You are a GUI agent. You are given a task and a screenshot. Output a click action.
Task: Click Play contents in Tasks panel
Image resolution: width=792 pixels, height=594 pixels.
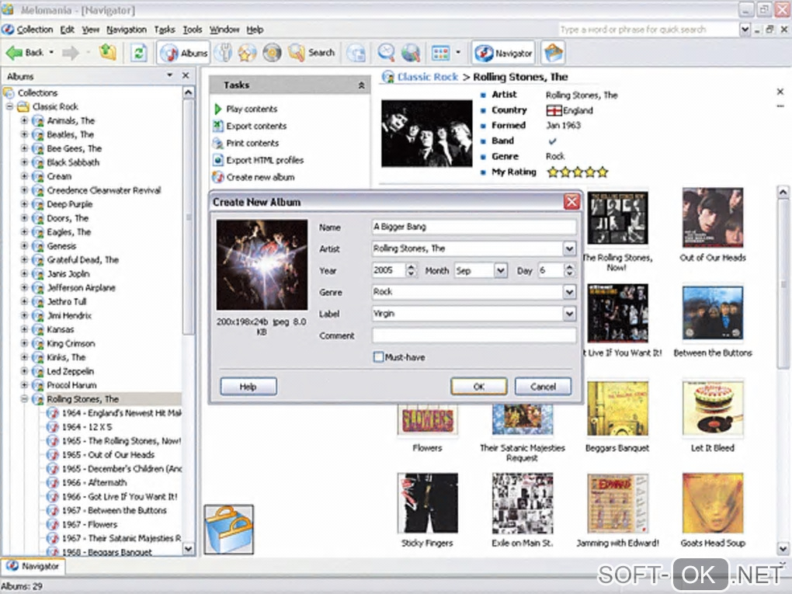point(251,109)
